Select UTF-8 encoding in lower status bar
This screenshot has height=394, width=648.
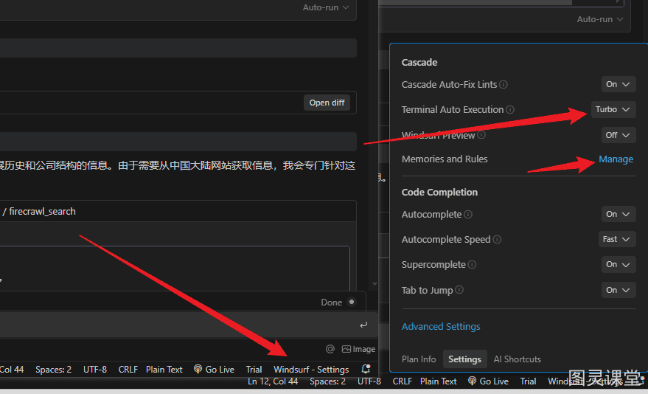click(x=369, y=381)
